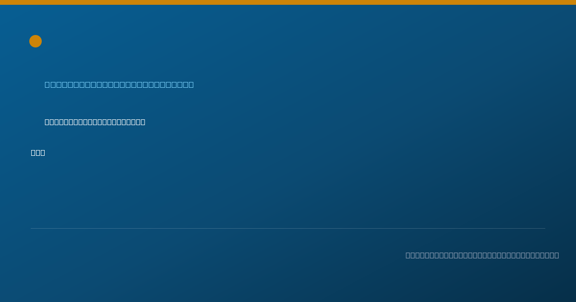The image size is (576, 302).
Task: Click first glyph box of light-blue line
Action: [47, 85]
